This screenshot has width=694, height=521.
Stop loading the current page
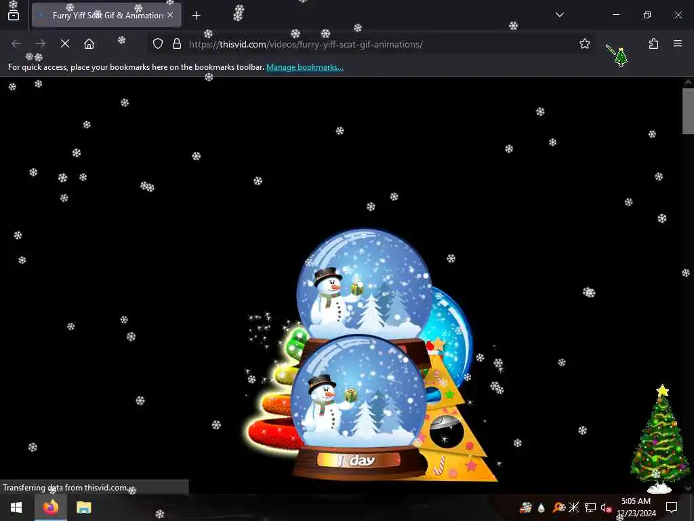tap(65, 44)
